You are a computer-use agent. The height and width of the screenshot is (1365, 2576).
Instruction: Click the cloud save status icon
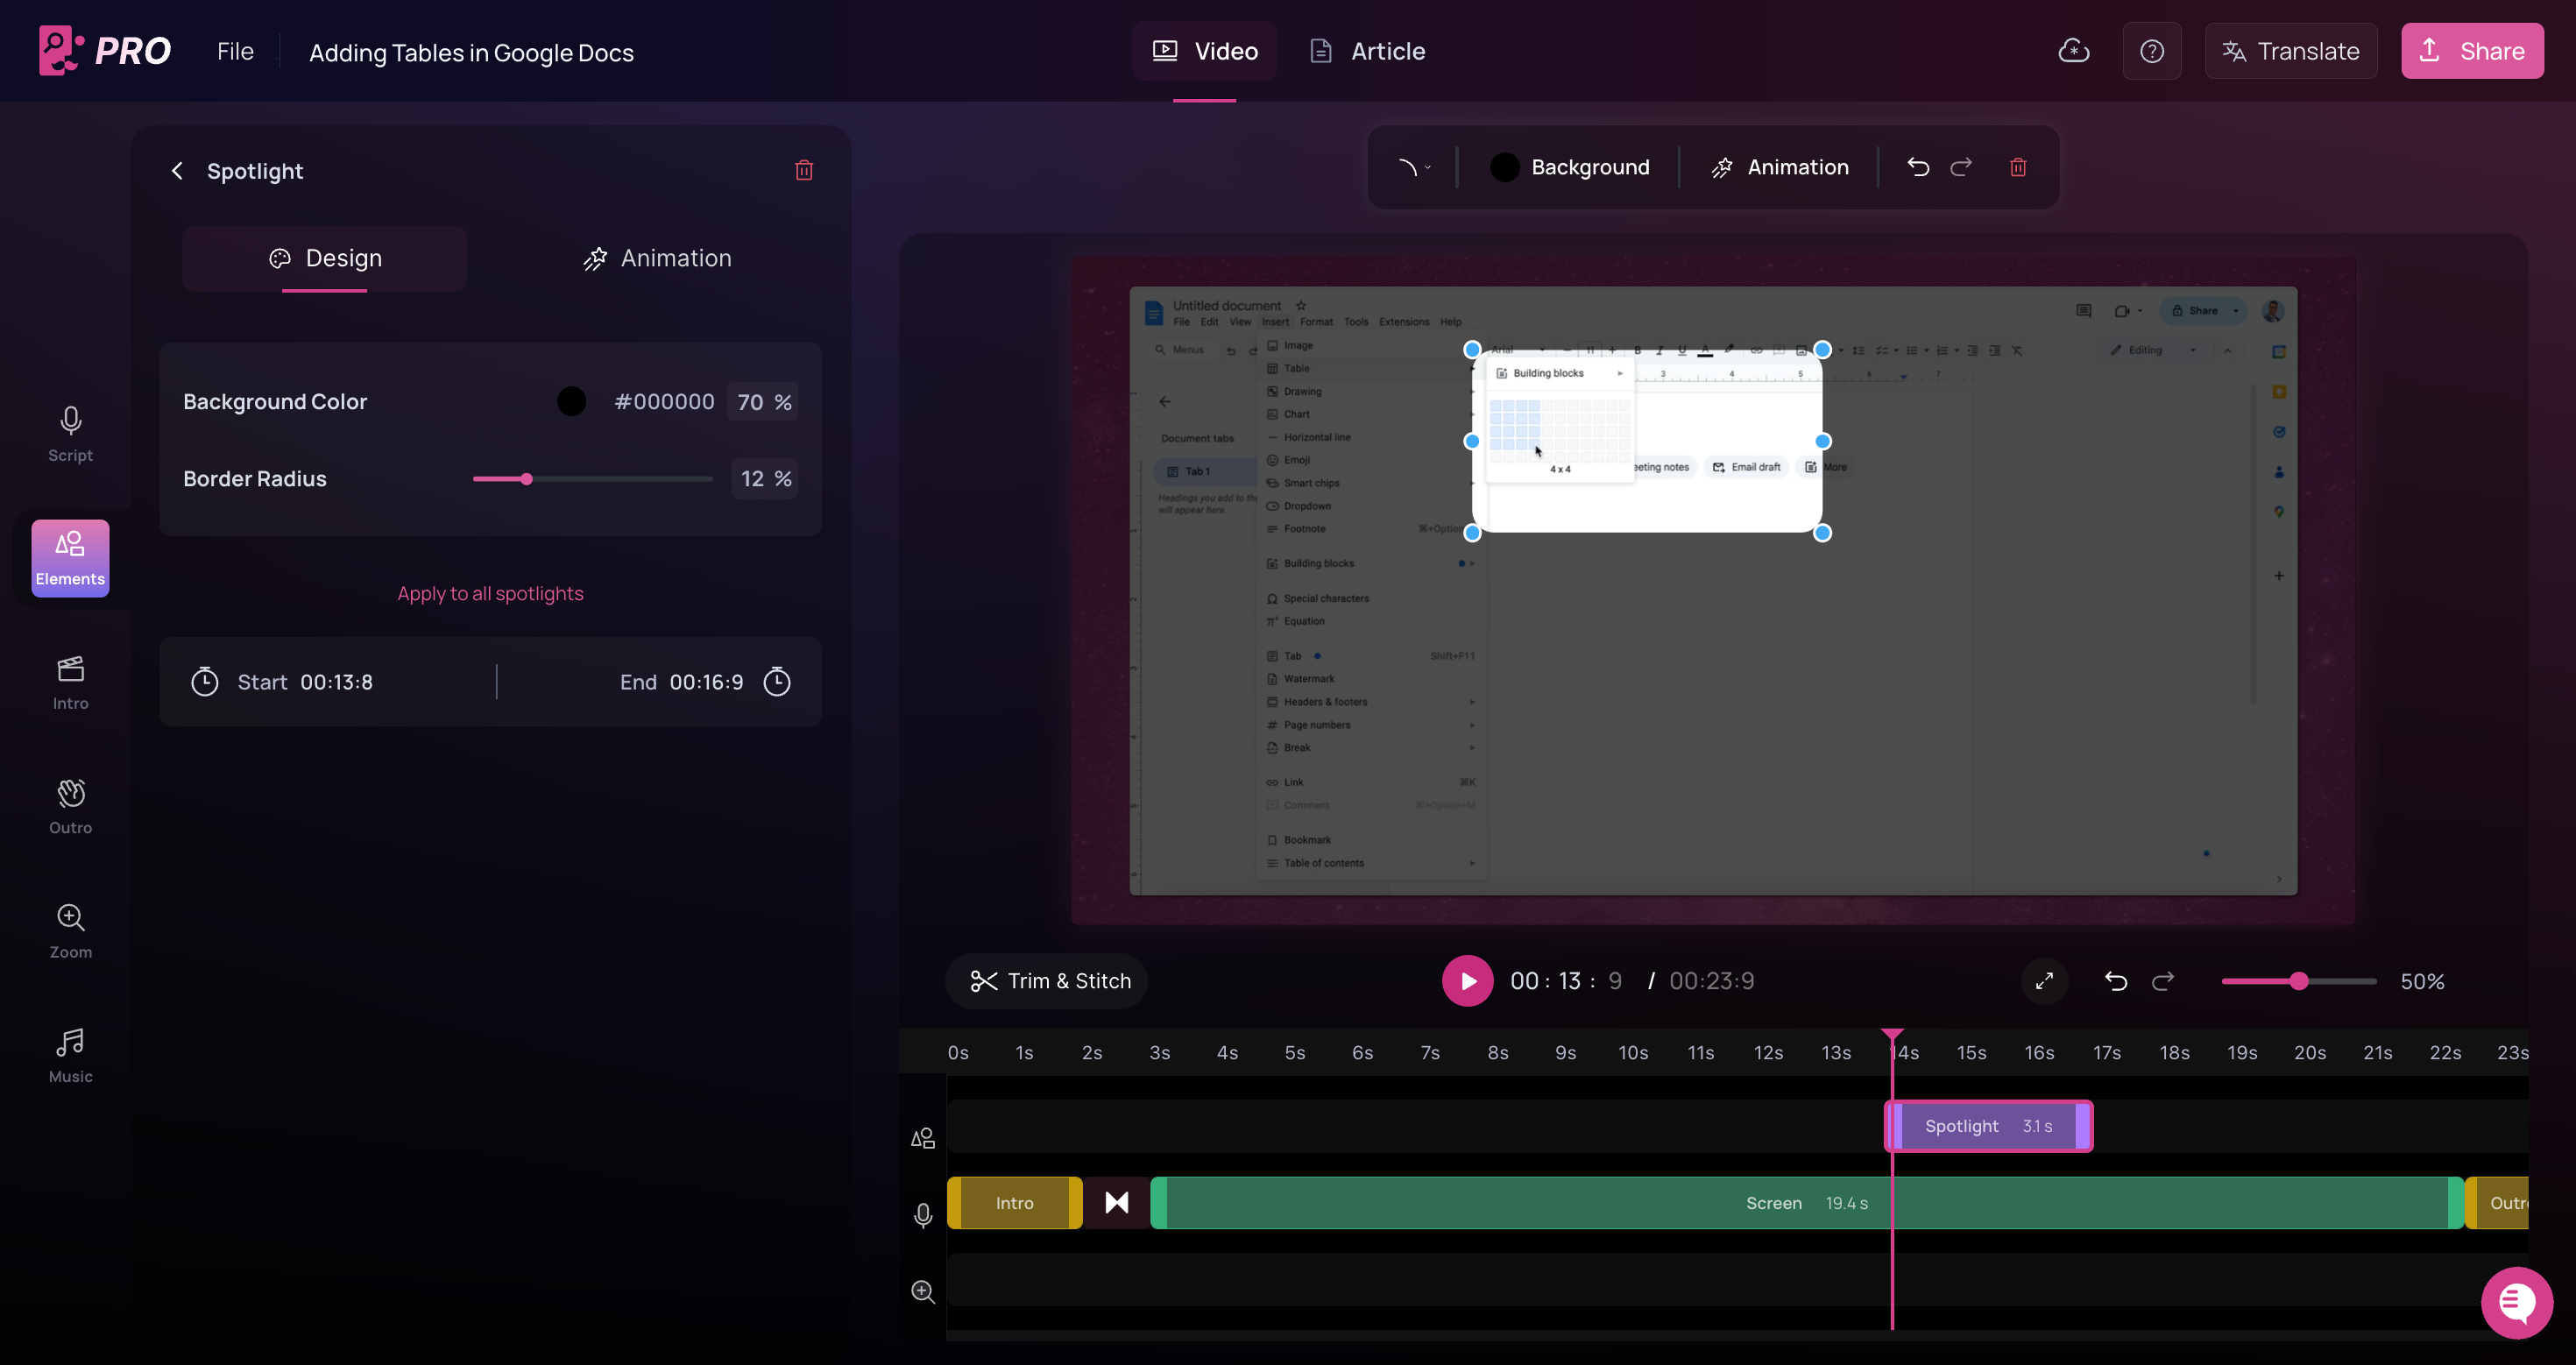click(2074, 51)
